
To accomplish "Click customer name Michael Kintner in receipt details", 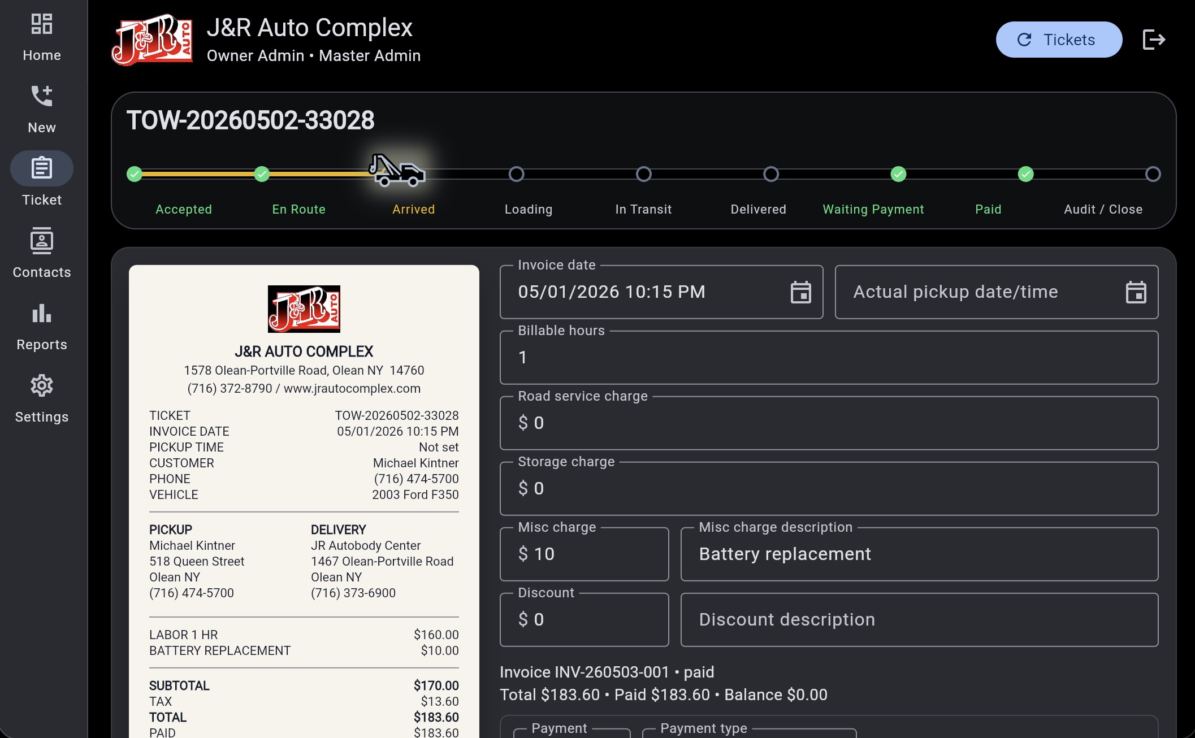I will tap(416, 463).
